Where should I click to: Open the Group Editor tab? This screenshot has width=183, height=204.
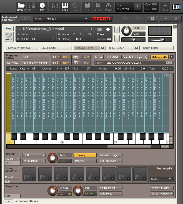tap(56, 48)
